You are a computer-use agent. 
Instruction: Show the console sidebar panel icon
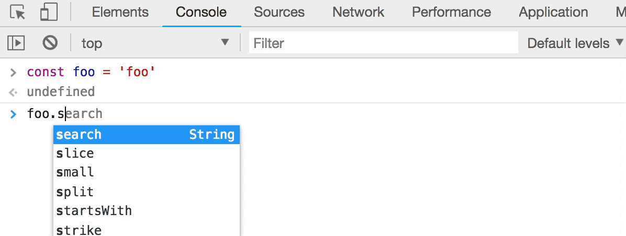16,43
